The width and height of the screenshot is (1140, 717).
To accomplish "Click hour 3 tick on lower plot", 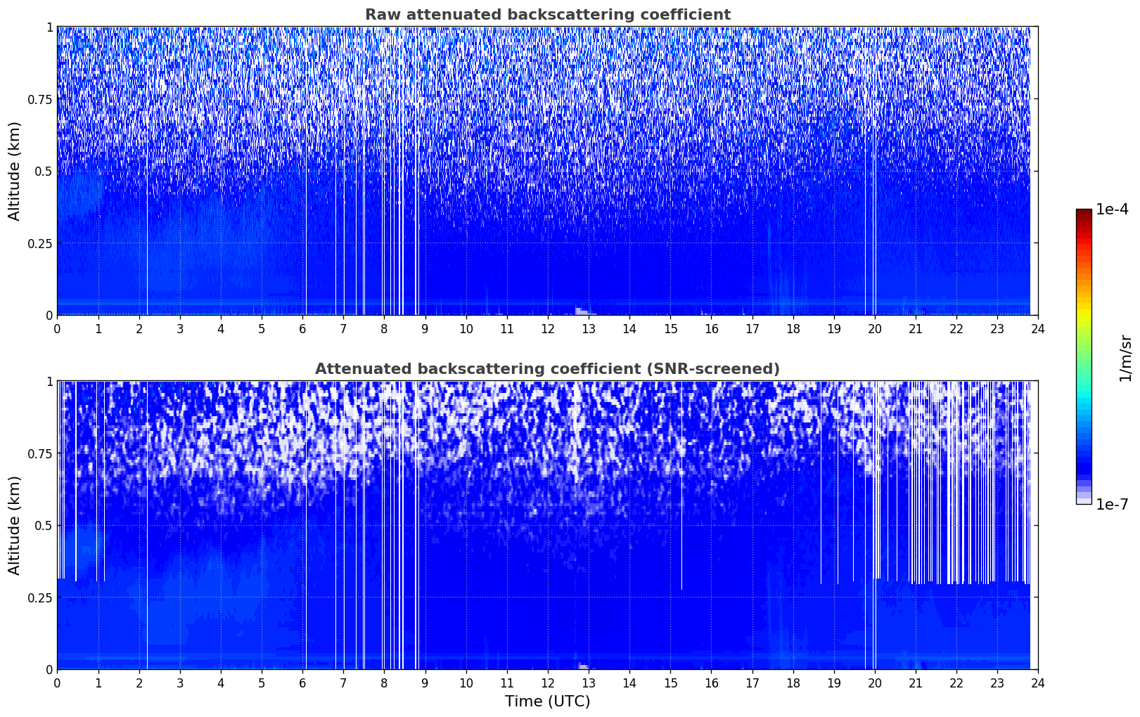I will pyautogui.click(x=180, y=683).
